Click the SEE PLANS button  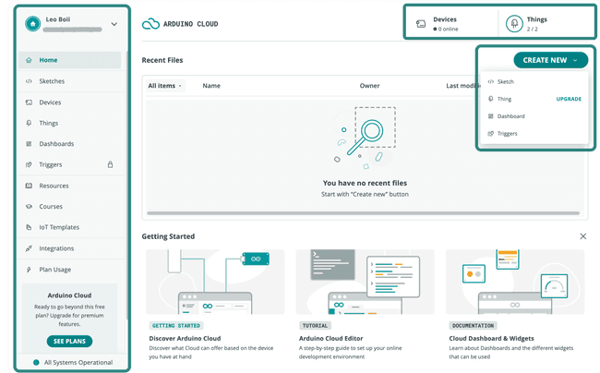[70, 341]
